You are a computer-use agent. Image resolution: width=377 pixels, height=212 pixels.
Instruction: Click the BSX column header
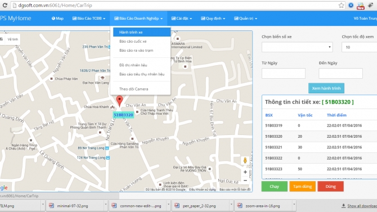pos(269,115)
